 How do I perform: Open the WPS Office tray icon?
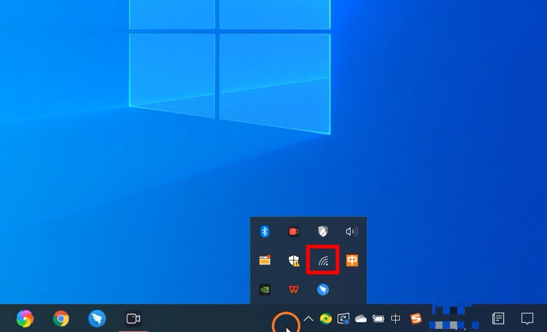pyautogui.click(x=294, y=290)
